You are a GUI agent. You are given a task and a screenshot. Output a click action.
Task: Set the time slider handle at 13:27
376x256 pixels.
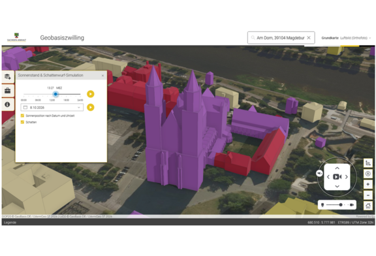55,94
